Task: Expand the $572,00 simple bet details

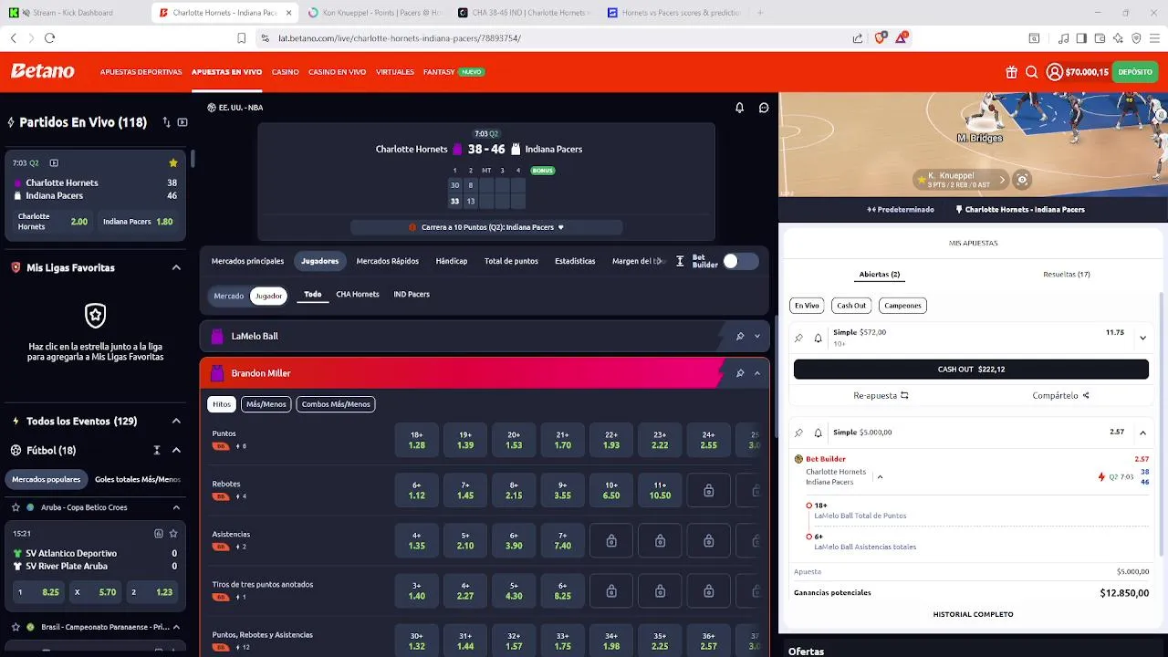Action: (x=1142, y=338)
